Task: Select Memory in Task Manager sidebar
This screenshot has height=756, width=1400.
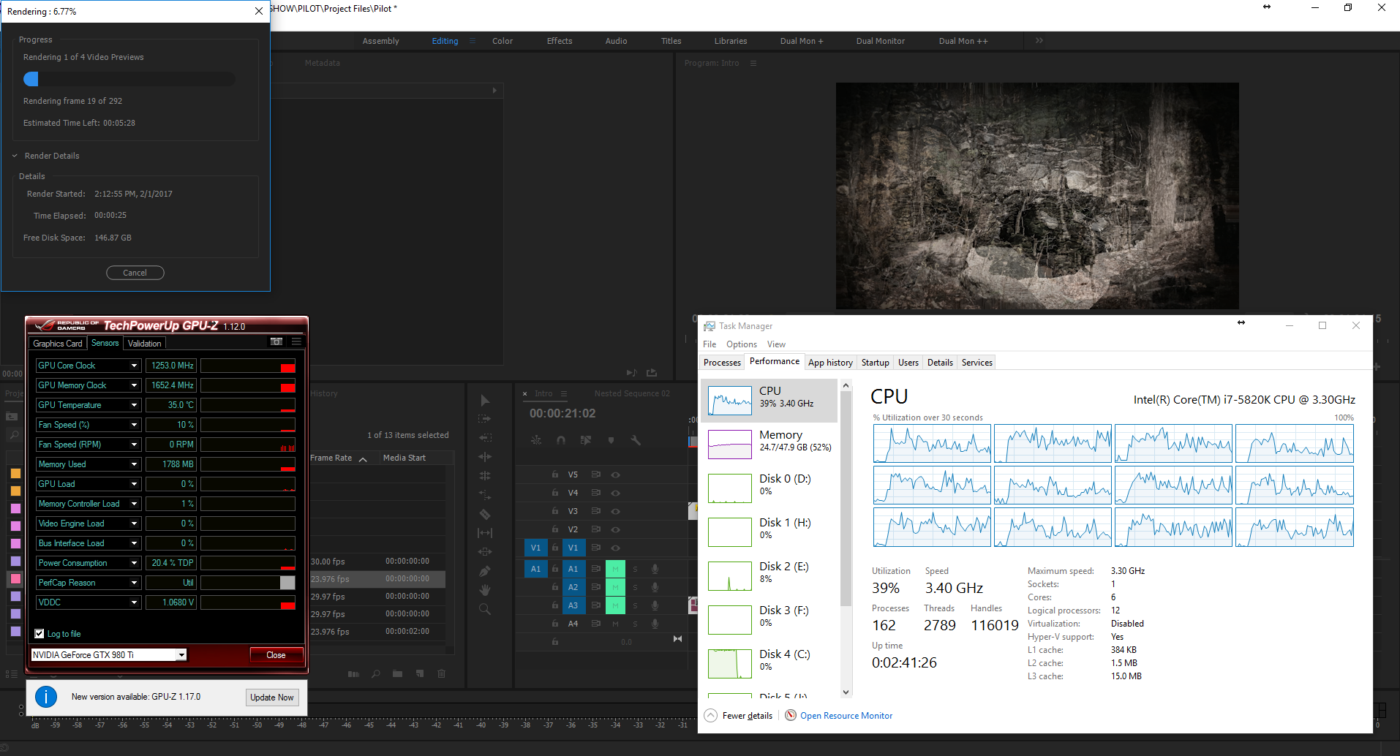Action: [769, 444]
